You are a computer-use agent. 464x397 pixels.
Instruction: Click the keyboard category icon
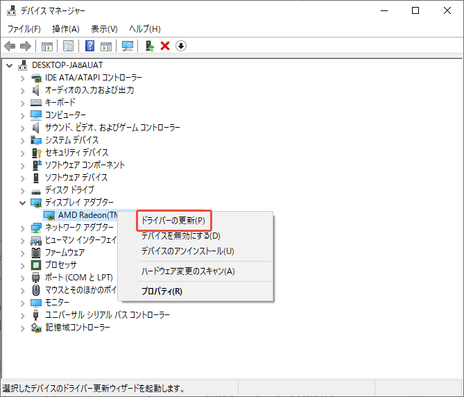[x=36, y=103]
